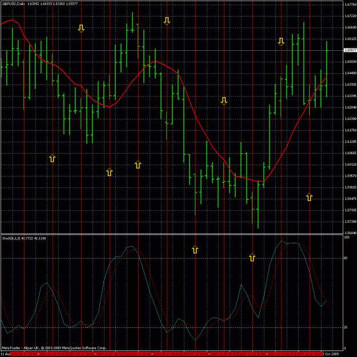Click the 2009.10.26 00:00 date label

pos(310,354)
